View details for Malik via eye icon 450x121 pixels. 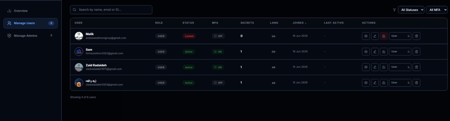tap(366, 36)
